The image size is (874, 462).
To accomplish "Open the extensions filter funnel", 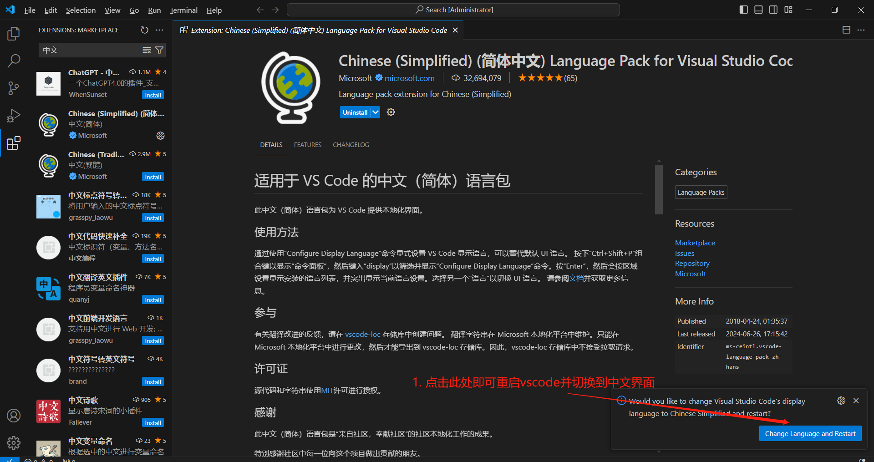I will coord(159,50).
